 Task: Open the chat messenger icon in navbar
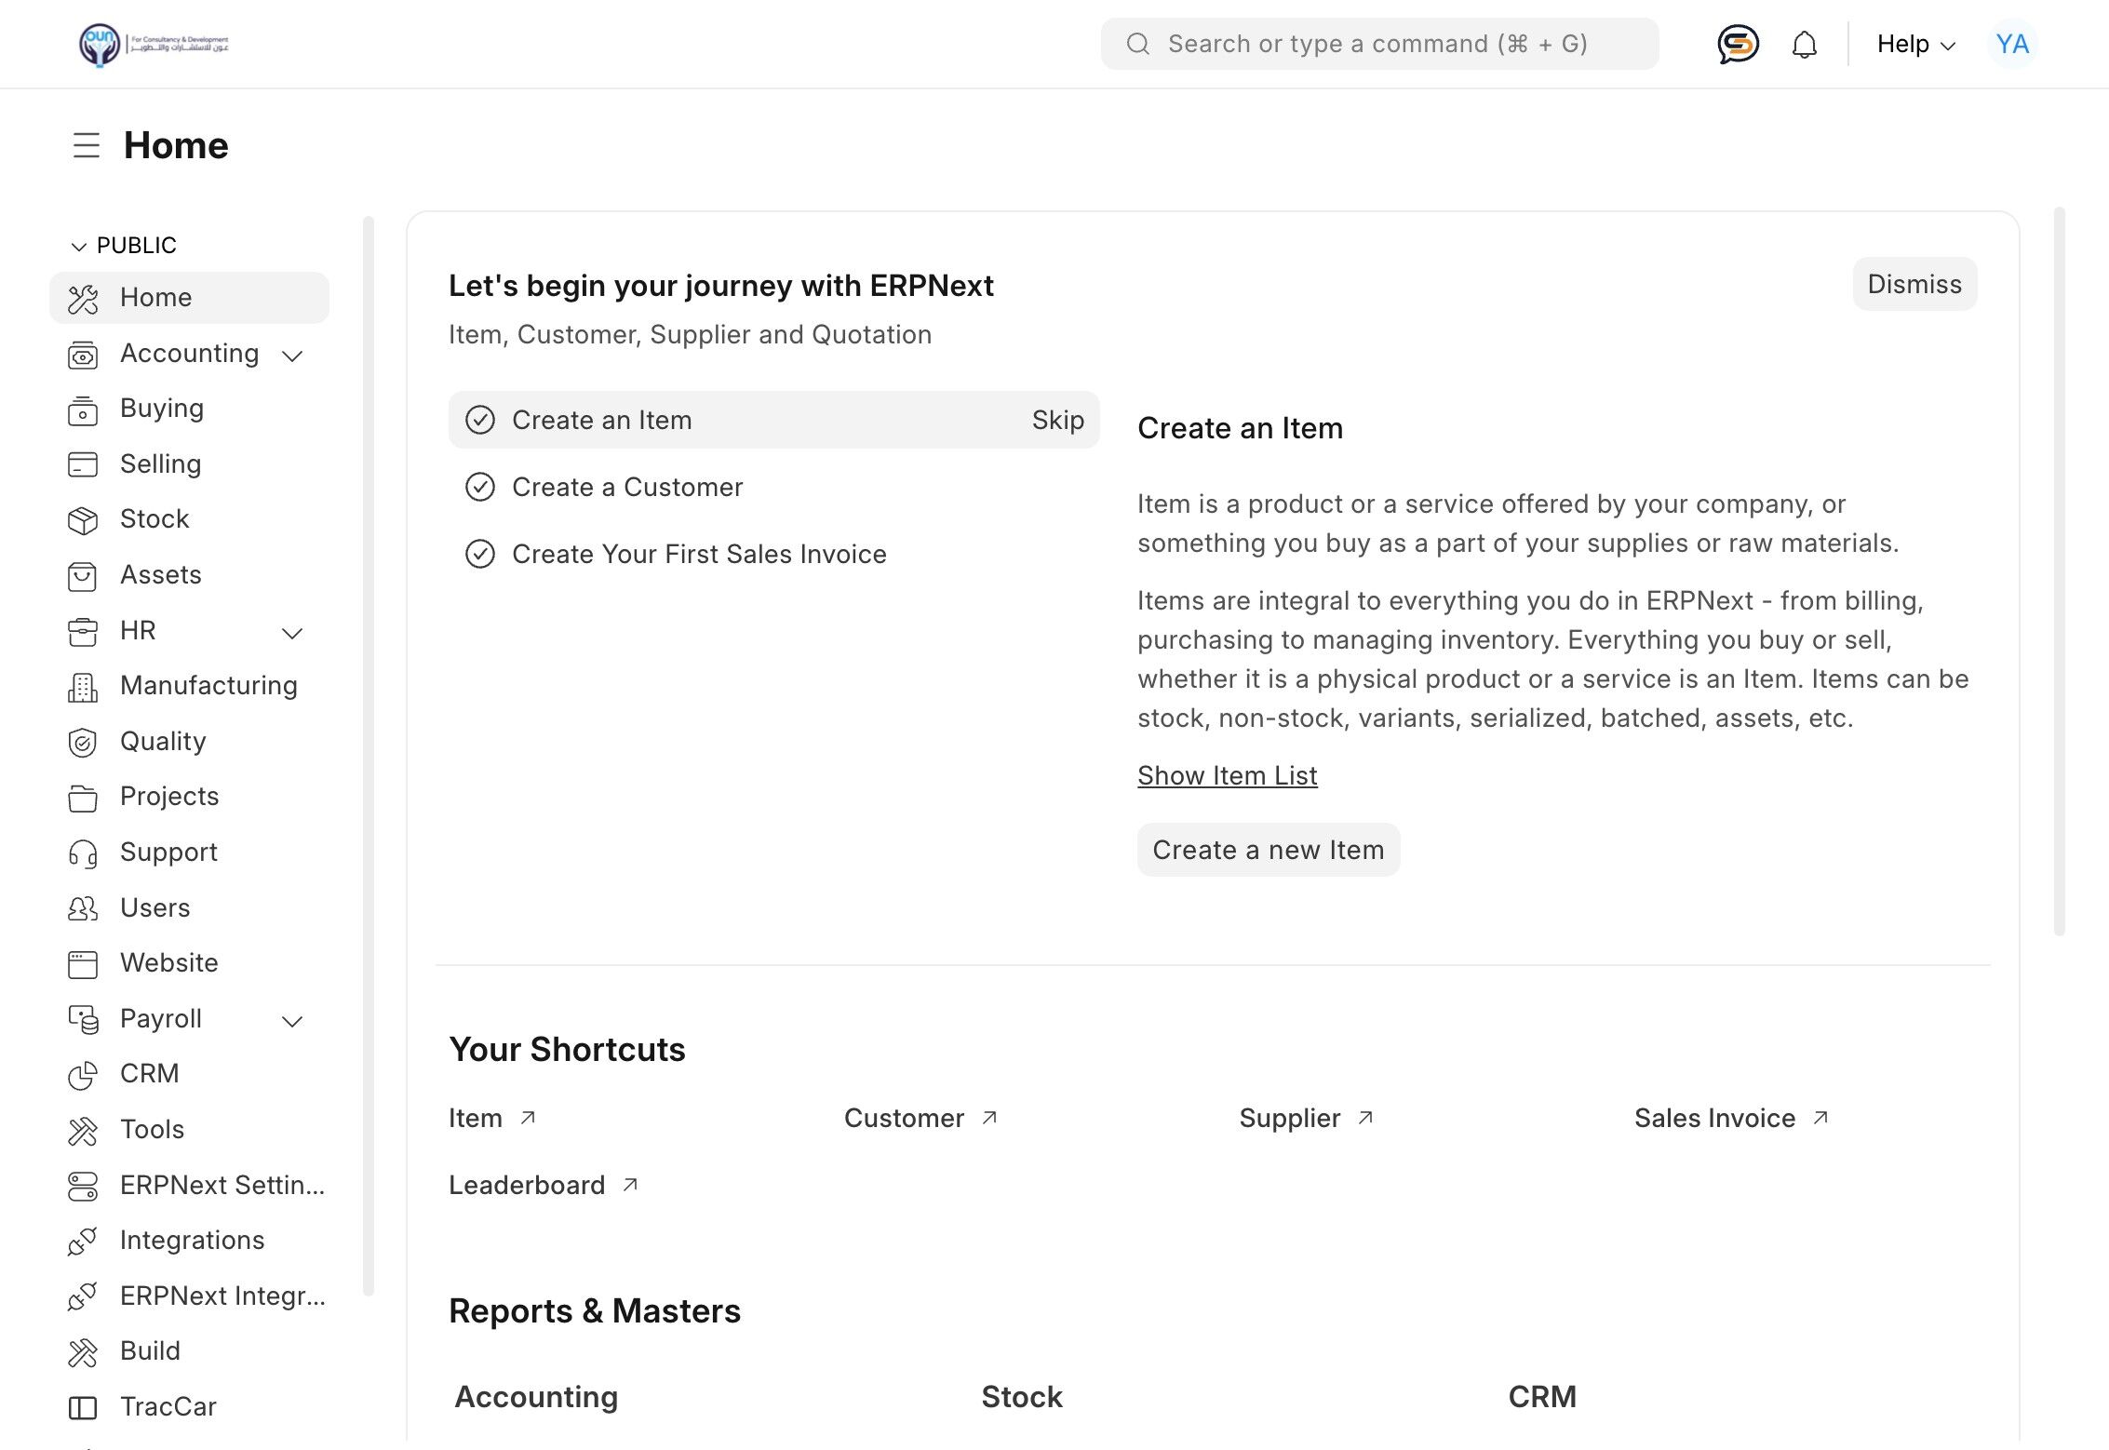[1737, 44]
